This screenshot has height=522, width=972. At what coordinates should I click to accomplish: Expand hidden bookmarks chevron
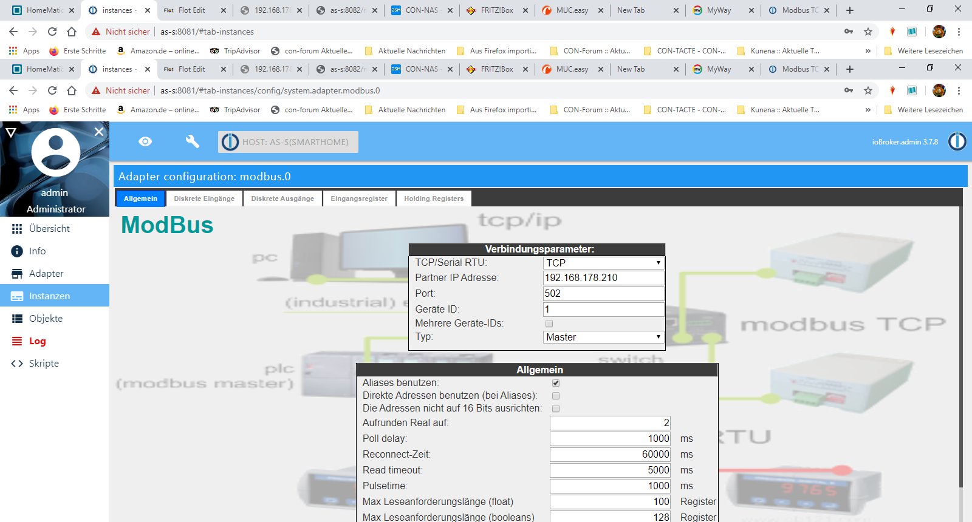868,110
